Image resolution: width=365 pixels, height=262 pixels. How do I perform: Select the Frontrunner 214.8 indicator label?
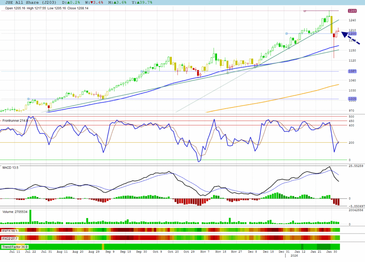tap(15, 121)
